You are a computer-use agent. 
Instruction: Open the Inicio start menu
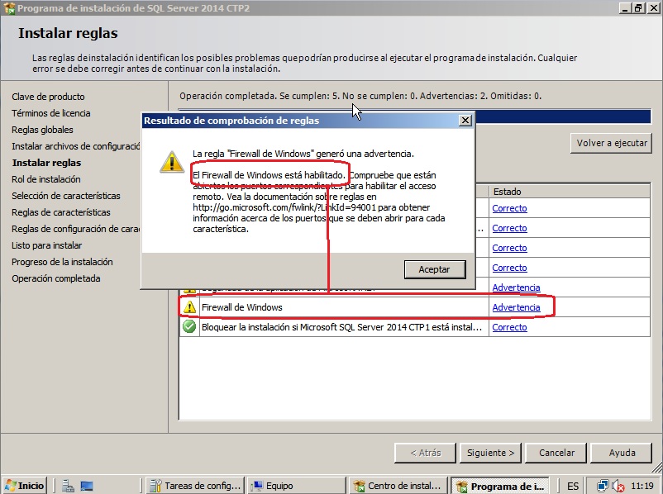tap(22, 485)
